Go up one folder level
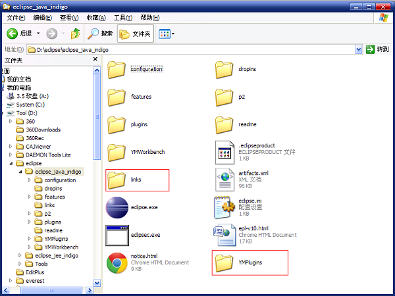Image resolution: width=395 pixels, height=296 pixels. coord(75,34)
